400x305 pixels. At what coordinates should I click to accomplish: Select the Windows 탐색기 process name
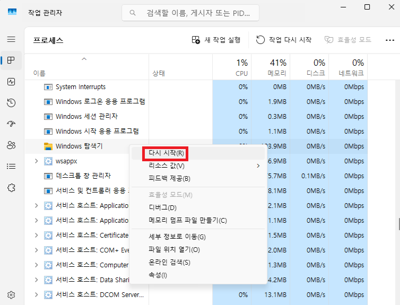79,146
